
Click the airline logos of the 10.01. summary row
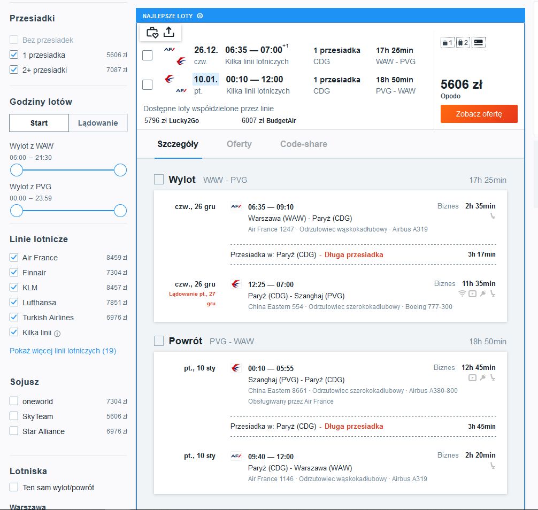pyautogui.click(x=175, y=84)
